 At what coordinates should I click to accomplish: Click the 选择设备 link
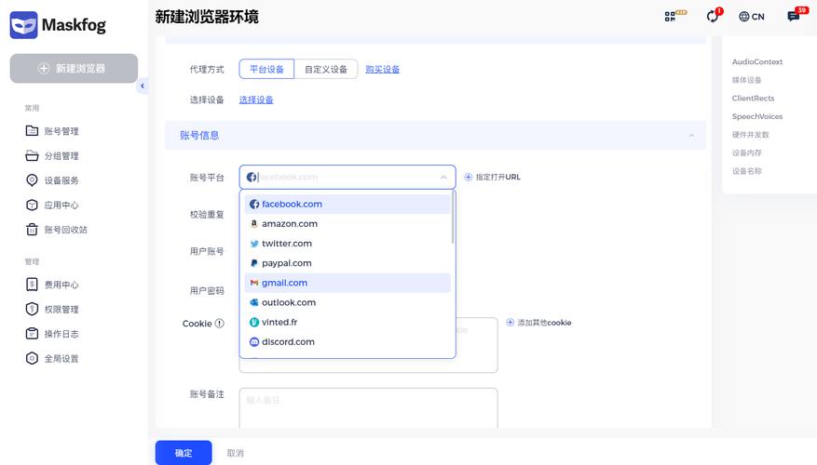256,100
